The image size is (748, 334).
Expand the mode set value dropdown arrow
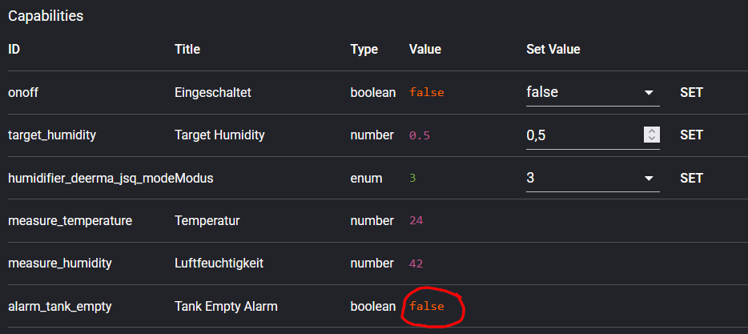[x=649, y=178]
